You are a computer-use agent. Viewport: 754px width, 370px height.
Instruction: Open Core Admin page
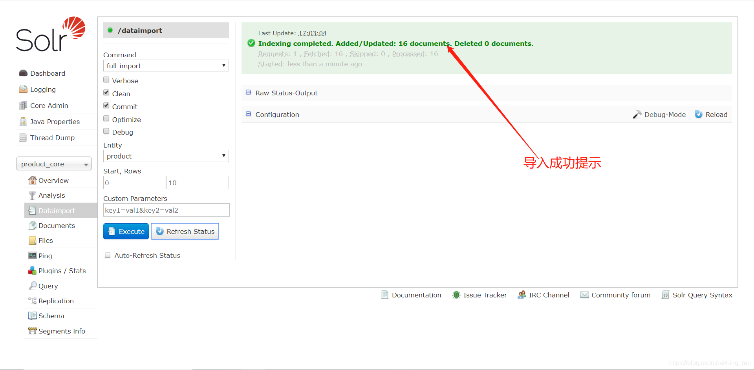pos(49,106)
